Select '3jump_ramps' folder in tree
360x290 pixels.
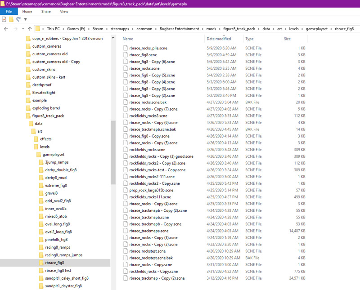pyautogui.click(x=57, y=162)
